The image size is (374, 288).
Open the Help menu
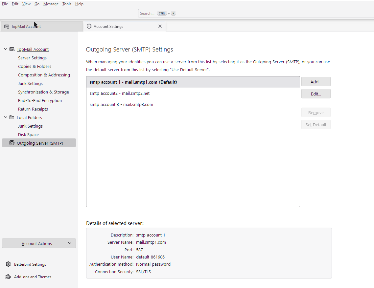[79, 4]
